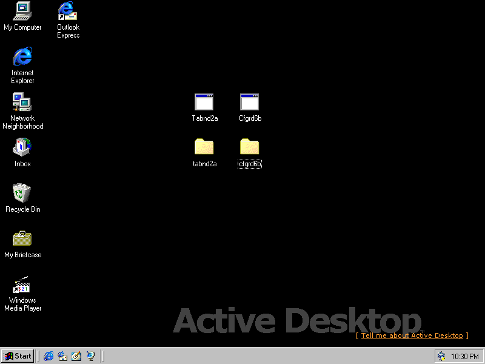The height and width of the screenshot is (364, 485).
Task: Launch Internet Explorer from Quick Launch
Action: point(48,356)
